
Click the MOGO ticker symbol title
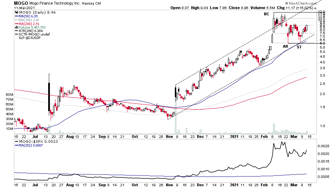click(x=21, y=3)
